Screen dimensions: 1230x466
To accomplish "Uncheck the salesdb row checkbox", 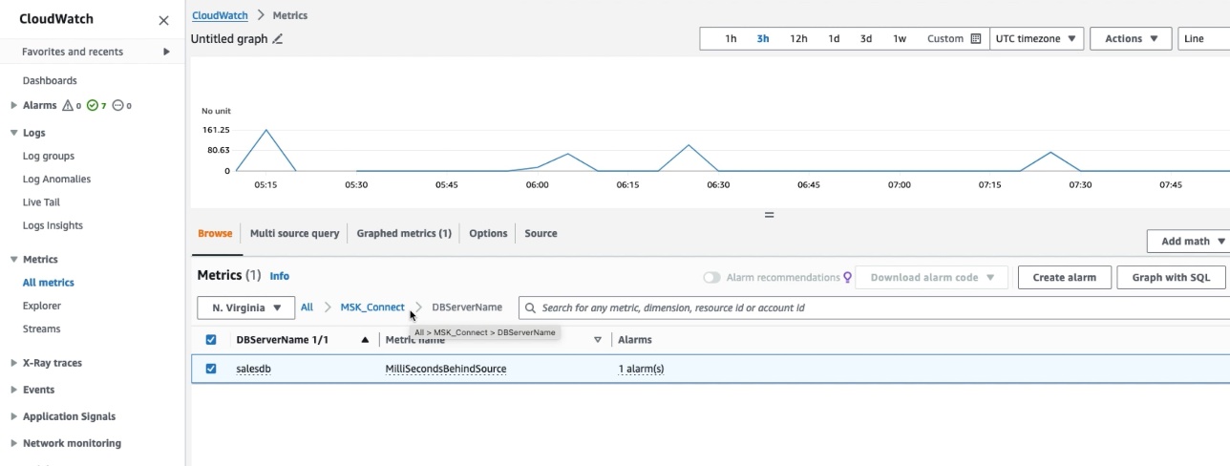I will 211,369.
